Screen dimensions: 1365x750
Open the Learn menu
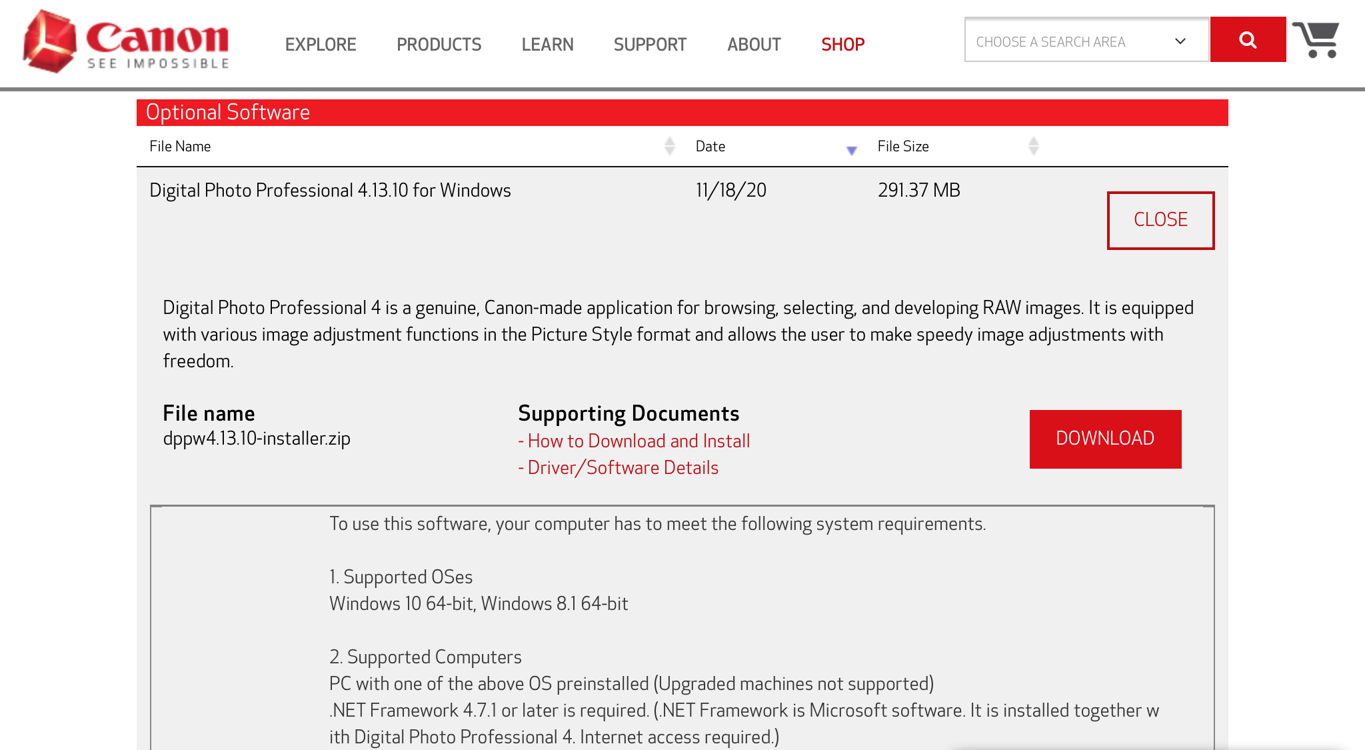(547, 45)
